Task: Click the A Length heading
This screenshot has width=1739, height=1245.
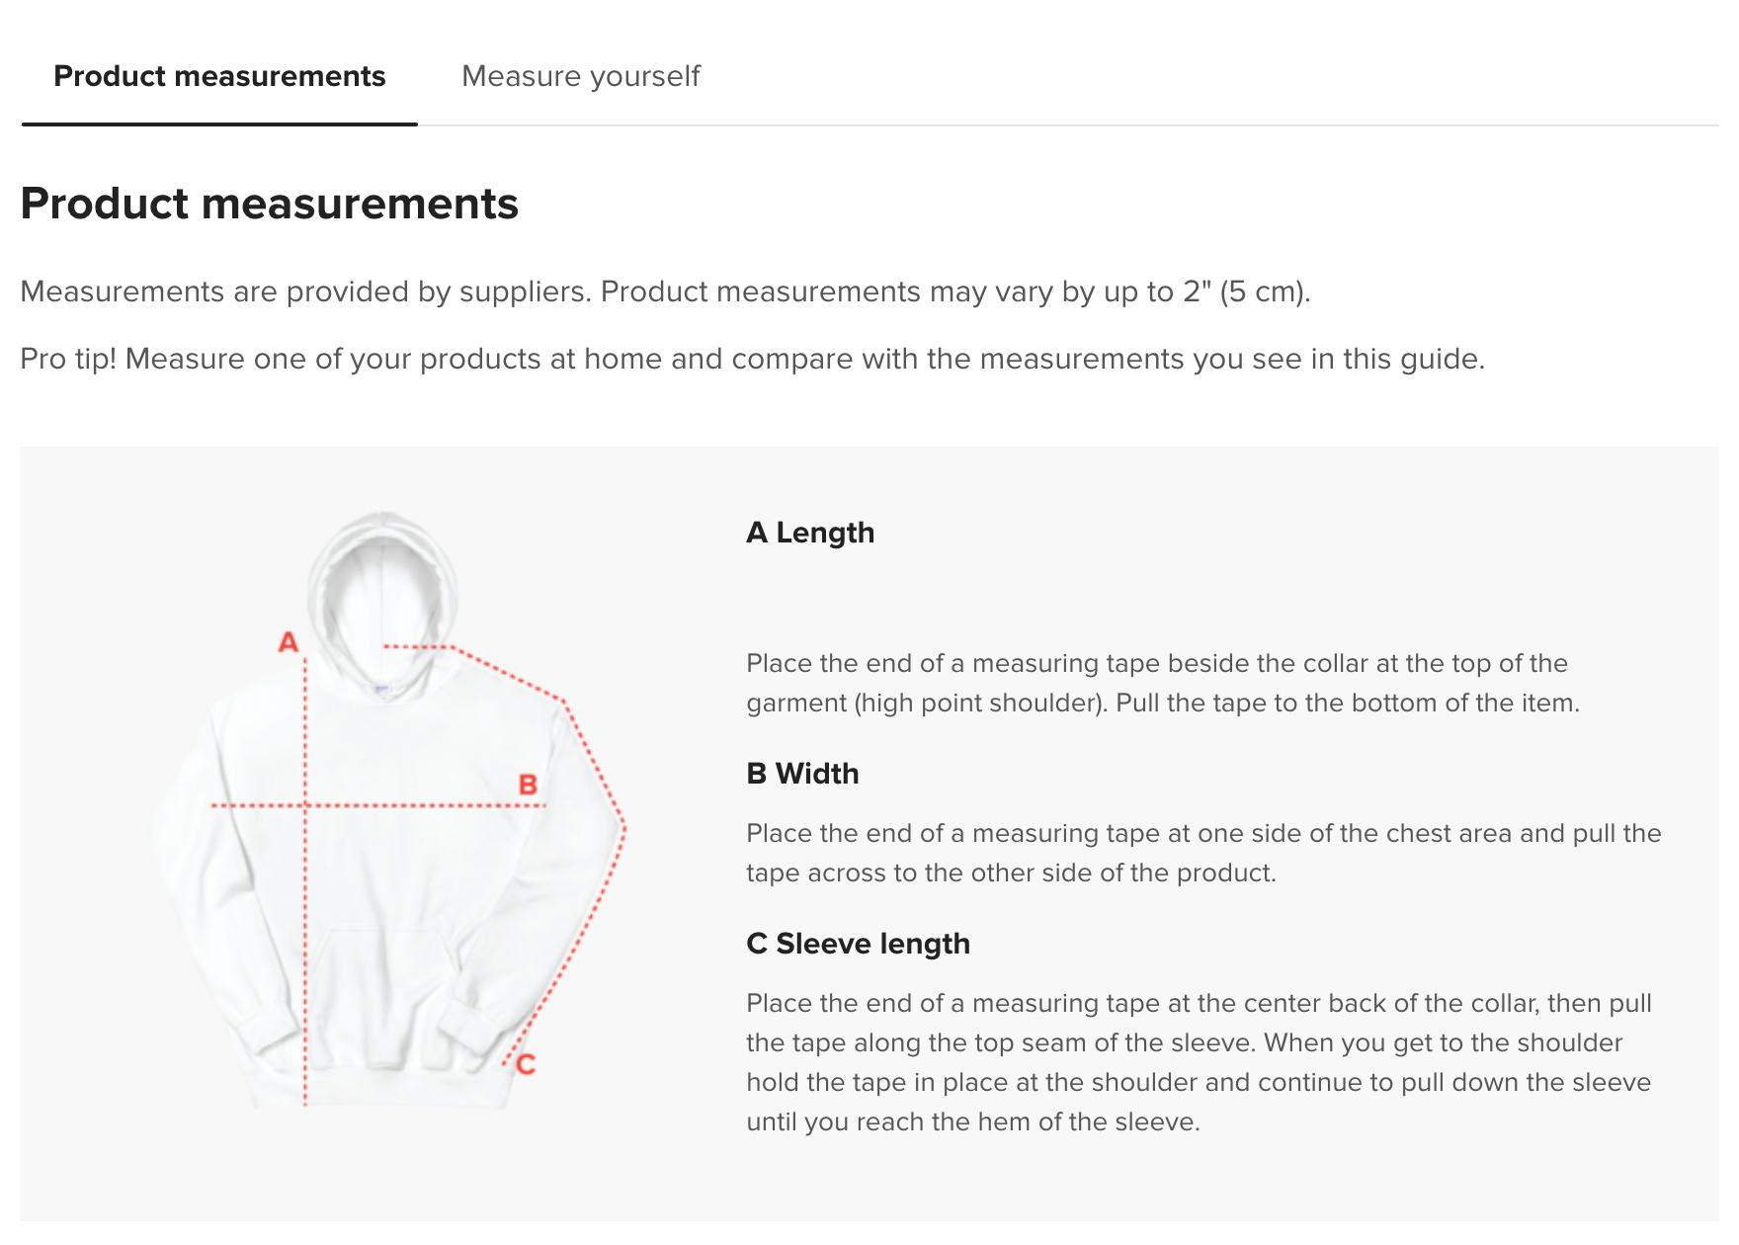Action: pos(810,533)
